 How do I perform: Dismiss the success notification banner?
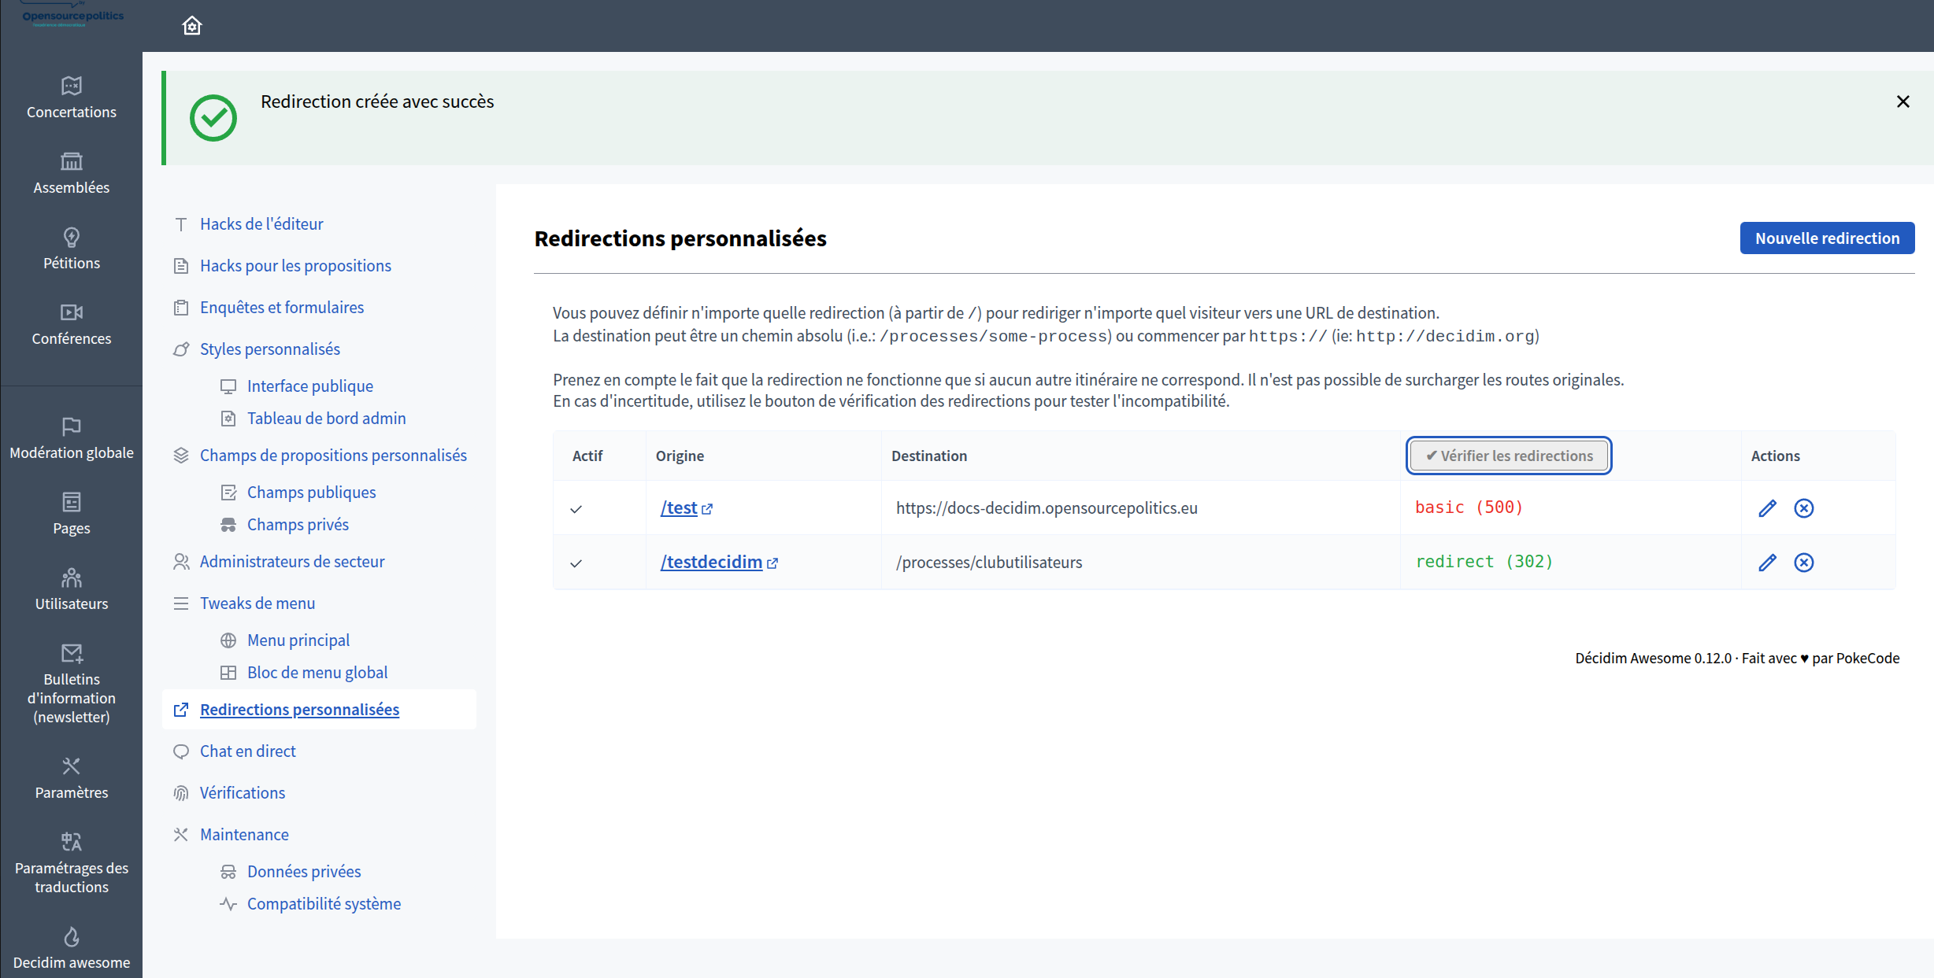coord(1903,101)
